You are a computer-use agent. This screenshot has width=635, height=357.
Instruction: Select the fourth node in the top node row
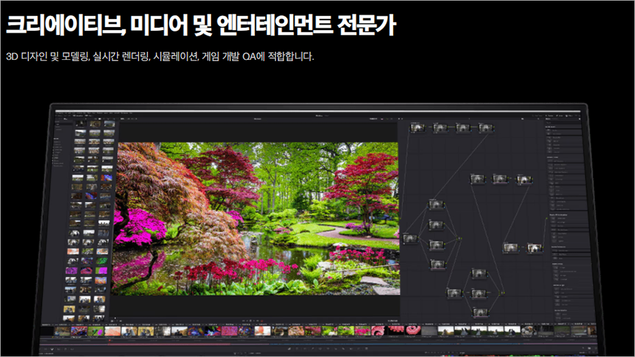(x=485, y=128)
